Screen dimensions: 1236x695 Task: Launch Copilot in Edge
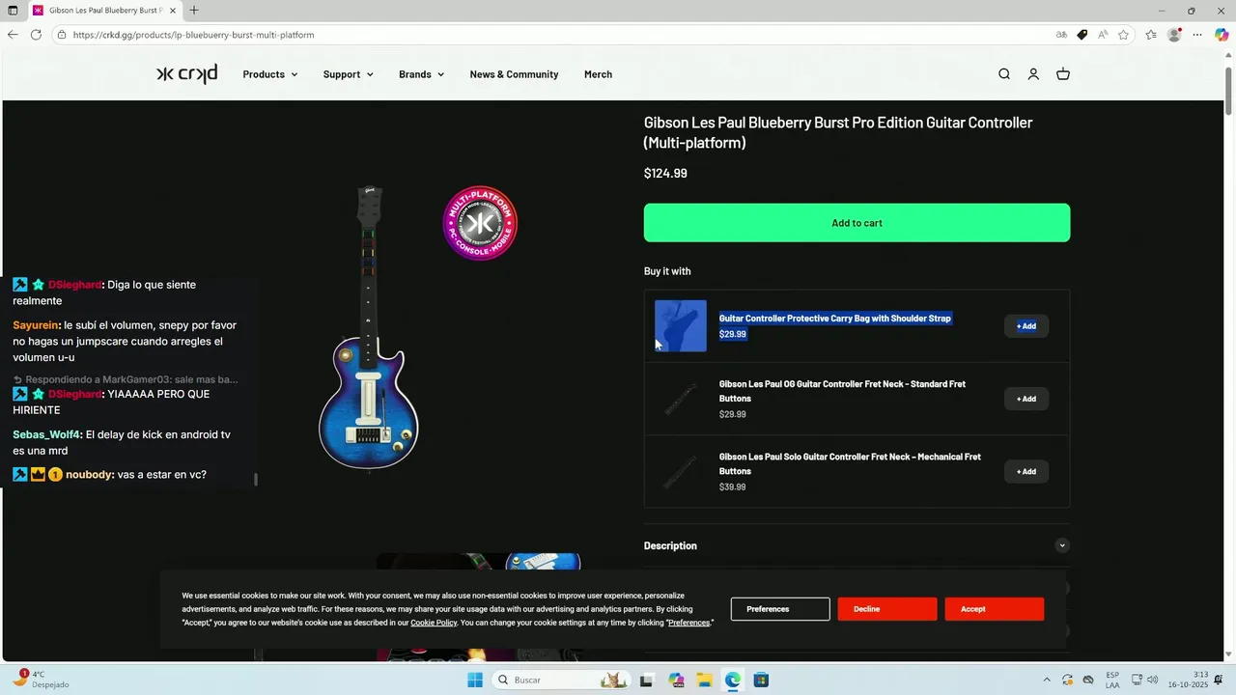click(x=1222, y=35)
